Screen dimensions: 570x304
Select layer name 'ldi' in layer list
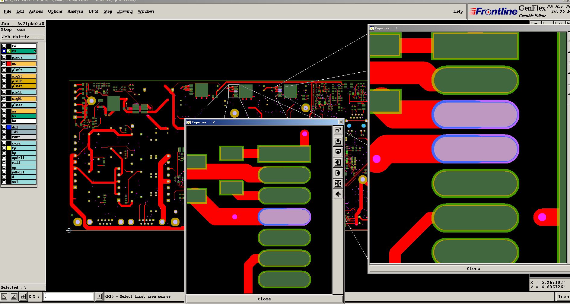pyautogui.click(x=24, y=132)
